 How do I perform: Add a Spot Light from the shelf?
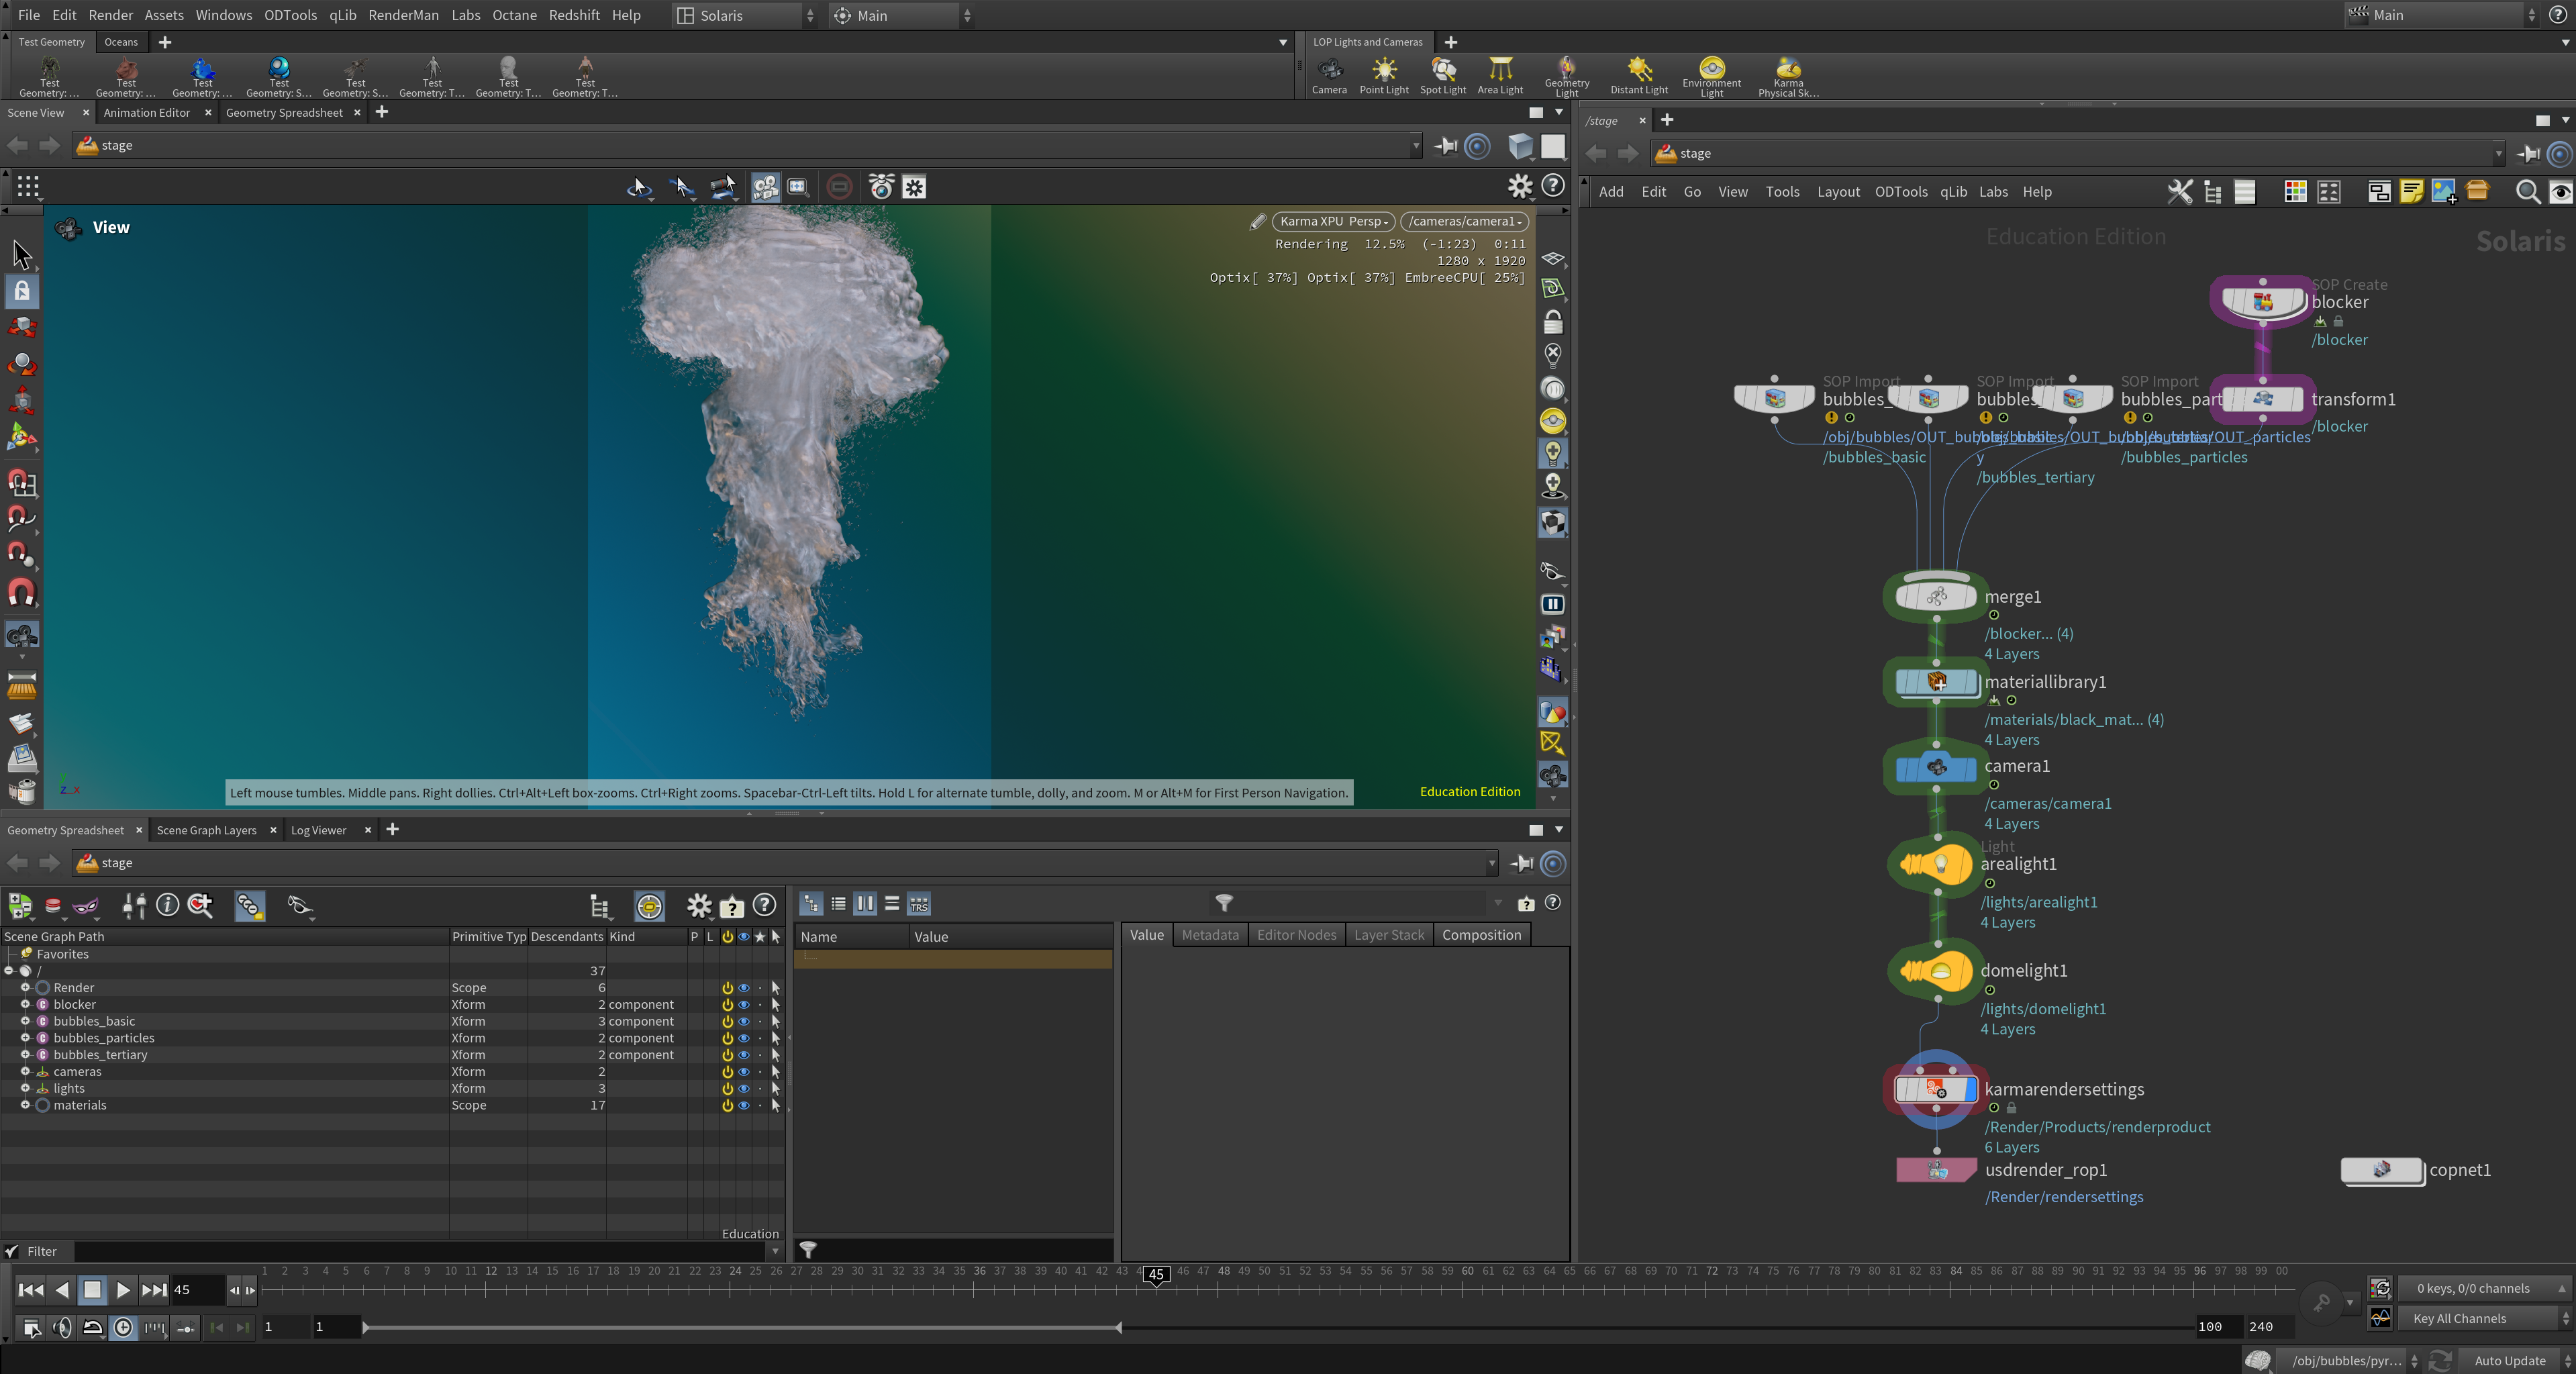[1443, 76]
